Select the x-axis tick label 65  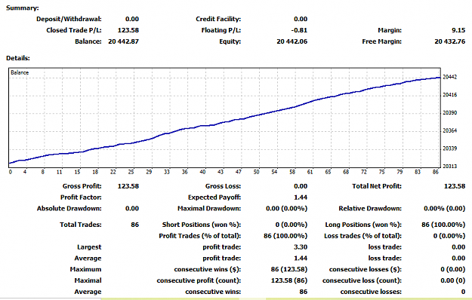pyautogui.click(x=328, y=172)
